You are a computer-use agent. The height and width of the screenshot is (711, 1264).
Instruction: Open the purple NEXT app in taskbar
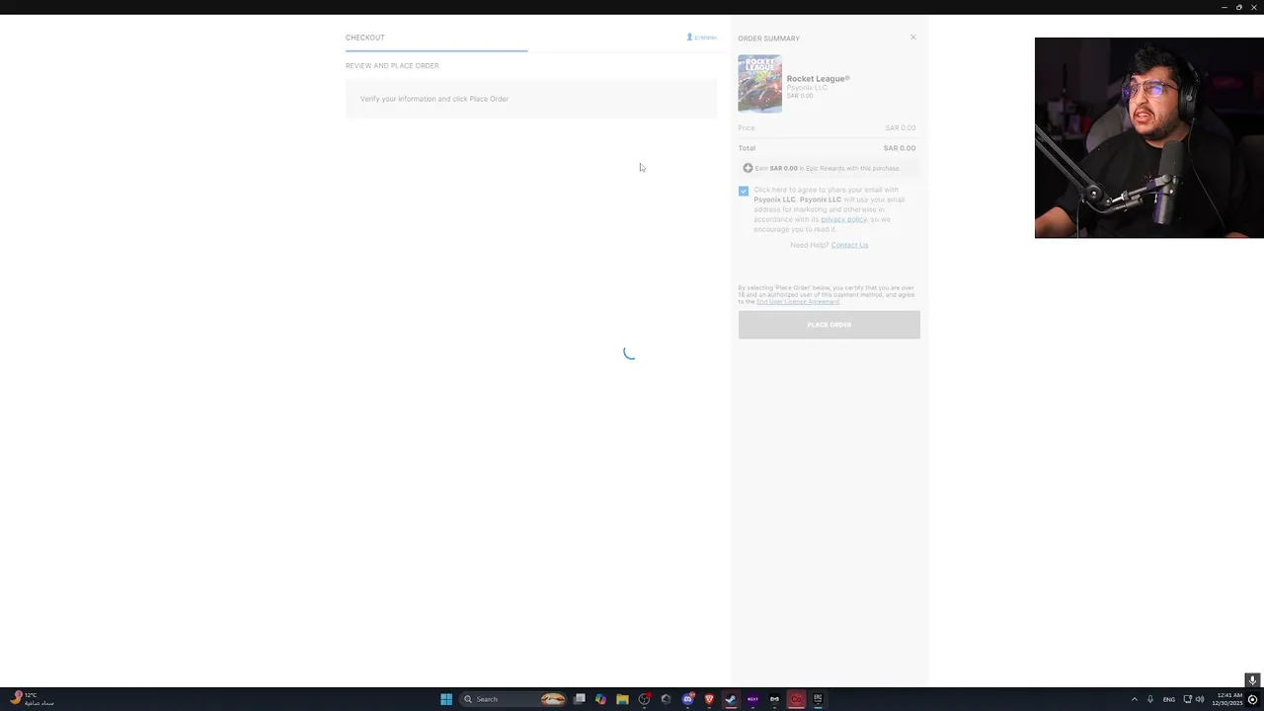pos(752,699)
